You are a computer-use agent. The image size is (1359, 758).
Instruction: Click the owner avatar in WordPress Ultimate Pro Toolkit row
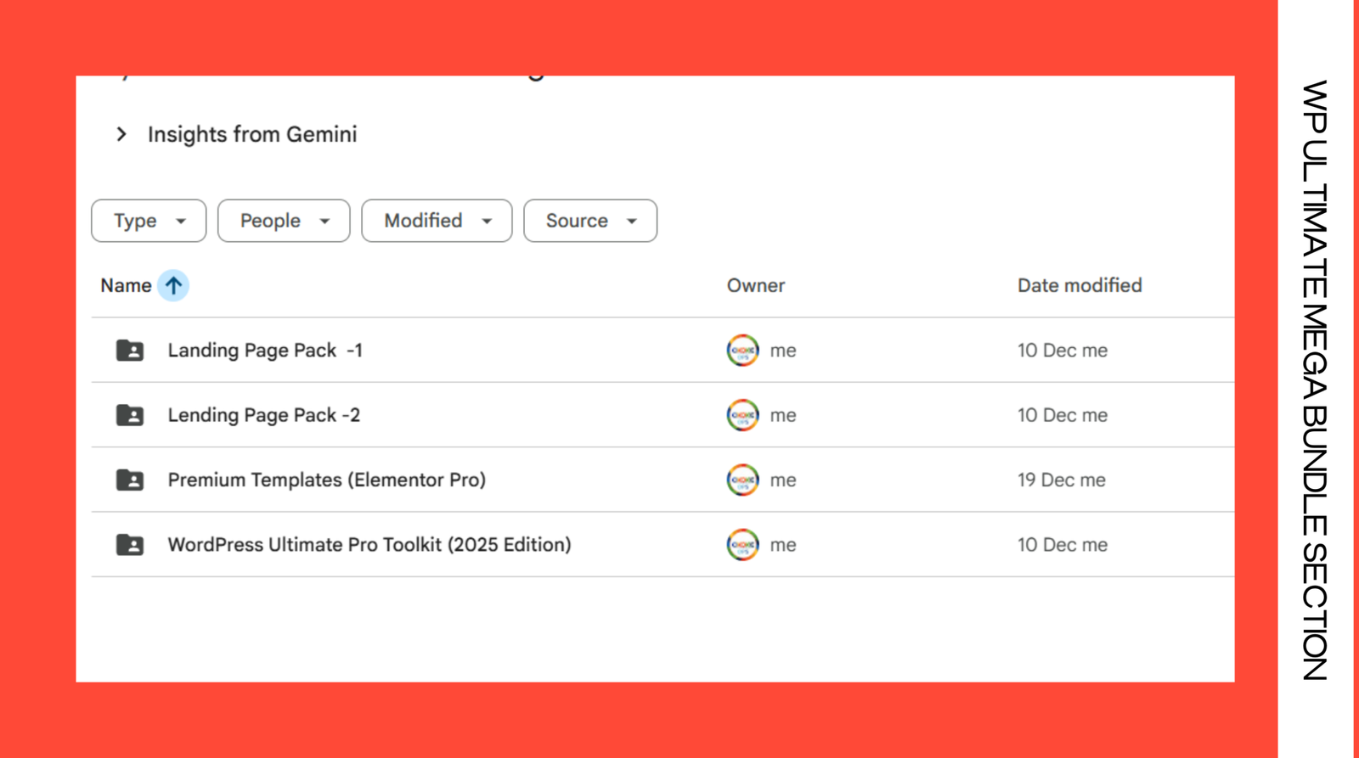(742, 545)
